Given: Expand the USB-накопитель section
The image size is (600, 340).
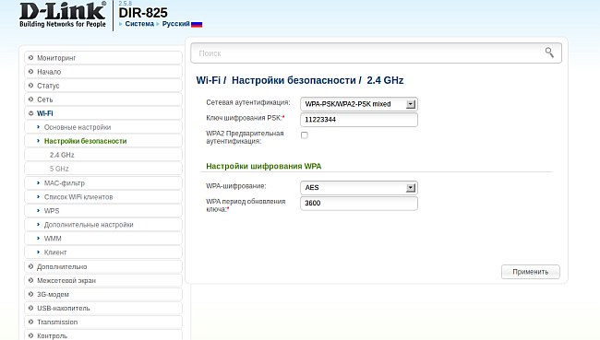Looking at the screenshot, I should [x=103, y=308].
